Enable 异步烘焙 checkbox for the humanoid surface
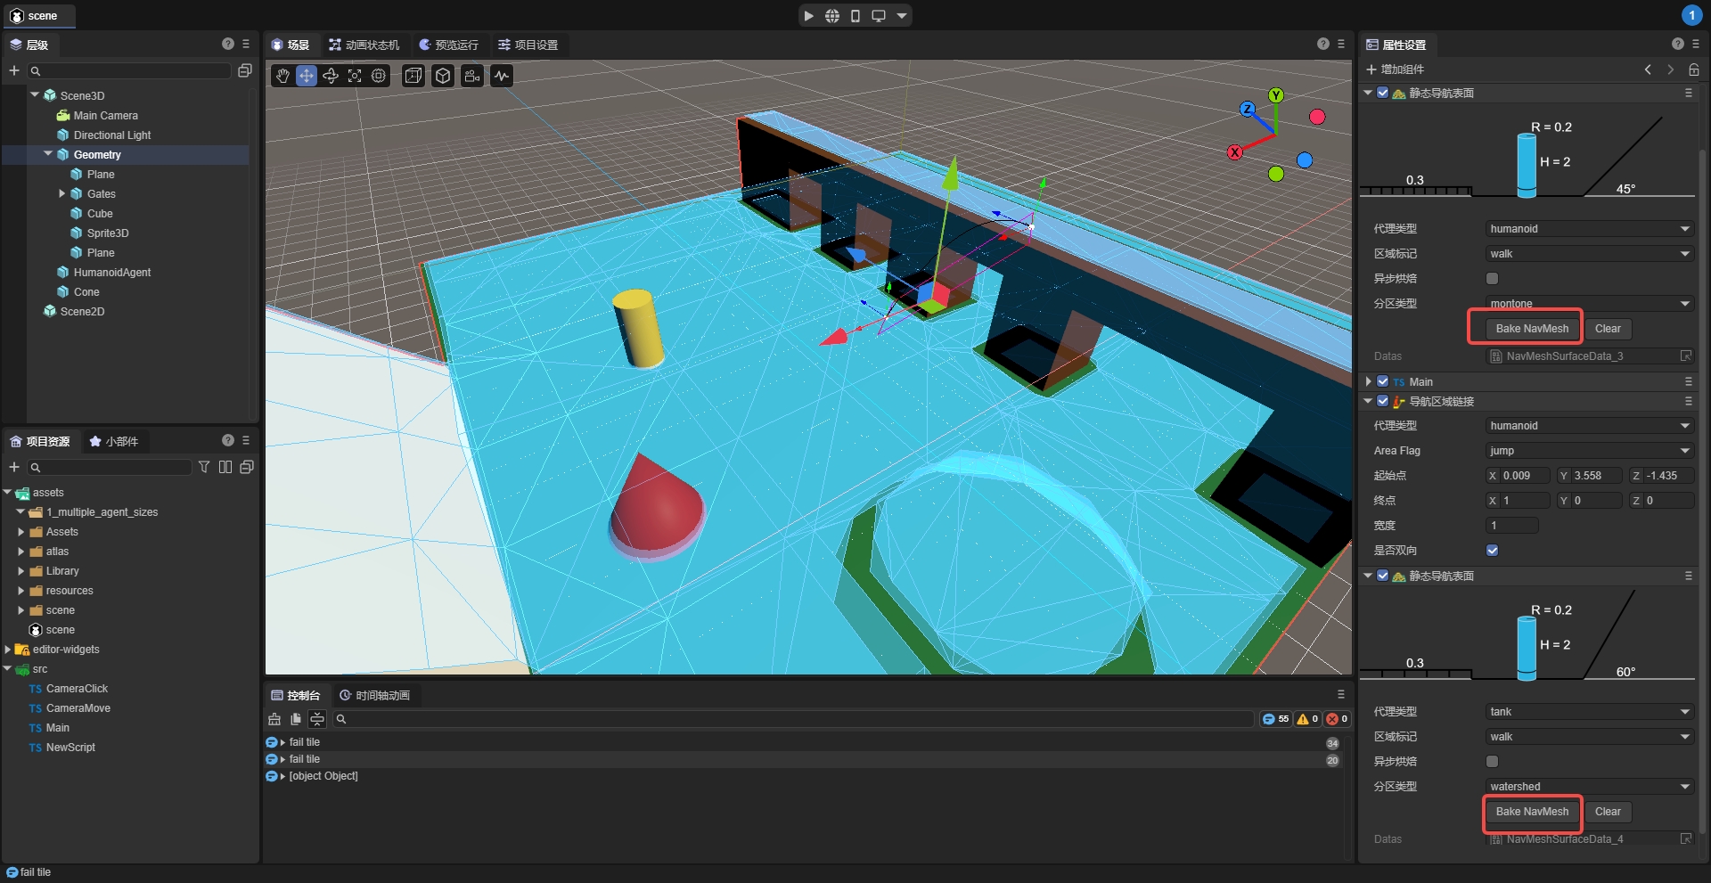Image resolution: width=1711 pixels, height=883 pixels. click(1492, 279)
